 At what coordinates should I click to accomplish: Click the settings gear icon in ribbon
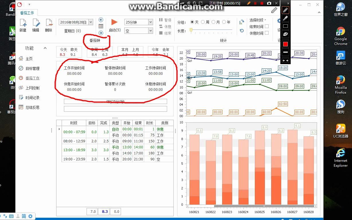click(279, 21)
